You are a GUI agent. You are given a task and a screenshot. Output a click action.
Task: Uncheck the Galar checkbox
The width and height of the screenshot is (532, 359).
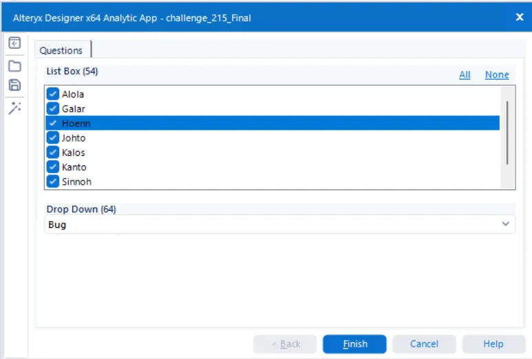[53, 108]
